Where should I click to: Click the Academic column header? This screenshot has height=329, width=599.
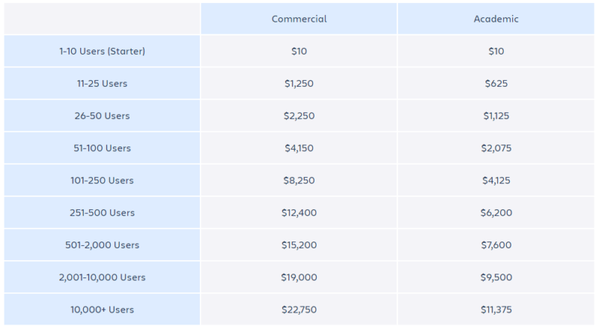[x=496, y=19]
